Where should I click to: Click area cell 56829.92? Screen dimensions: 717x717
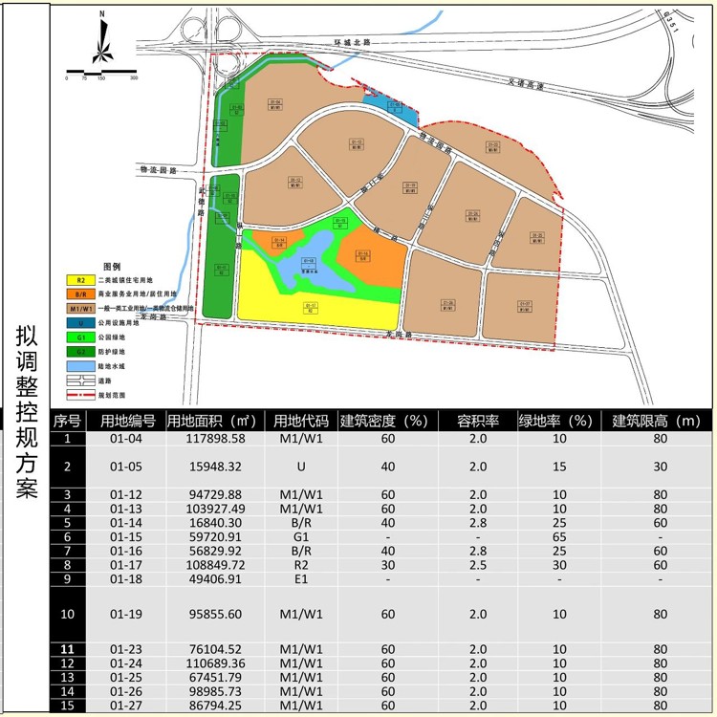click(x=215, y=551)
